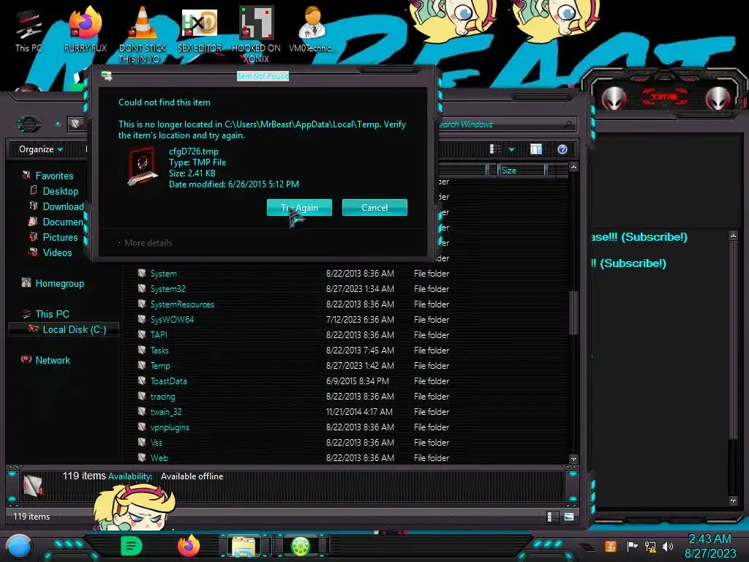Open DONT STICK THIS VLC cone shortcut

(143, 34)
